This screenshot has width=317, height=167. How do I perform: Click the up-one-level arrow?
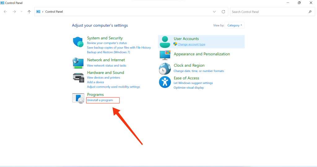[x=29, y=12]
